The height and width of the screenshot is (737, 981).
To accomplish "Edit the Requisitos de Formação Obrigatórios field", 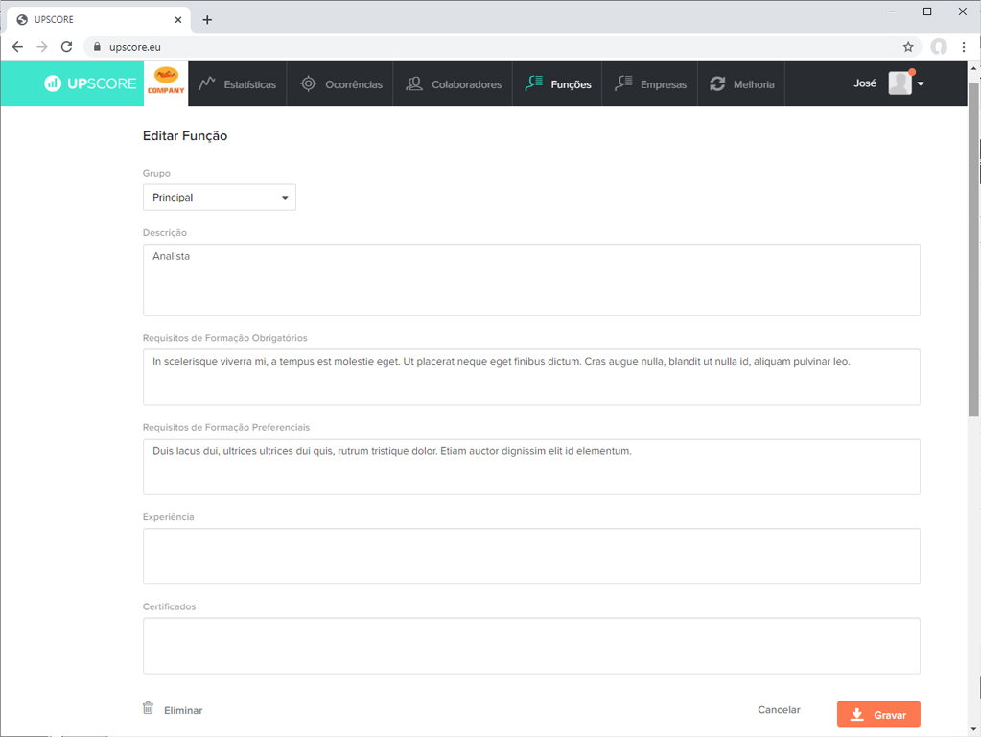I will 531,376.
